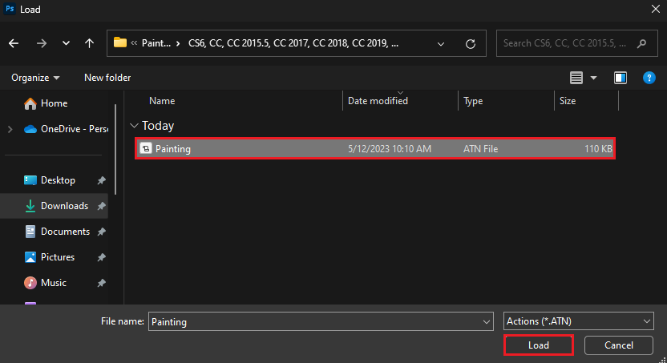The height and width of the screenshot is (363, 667).
Task: Click the change view layout icon
Action: [x=576, y=78]
